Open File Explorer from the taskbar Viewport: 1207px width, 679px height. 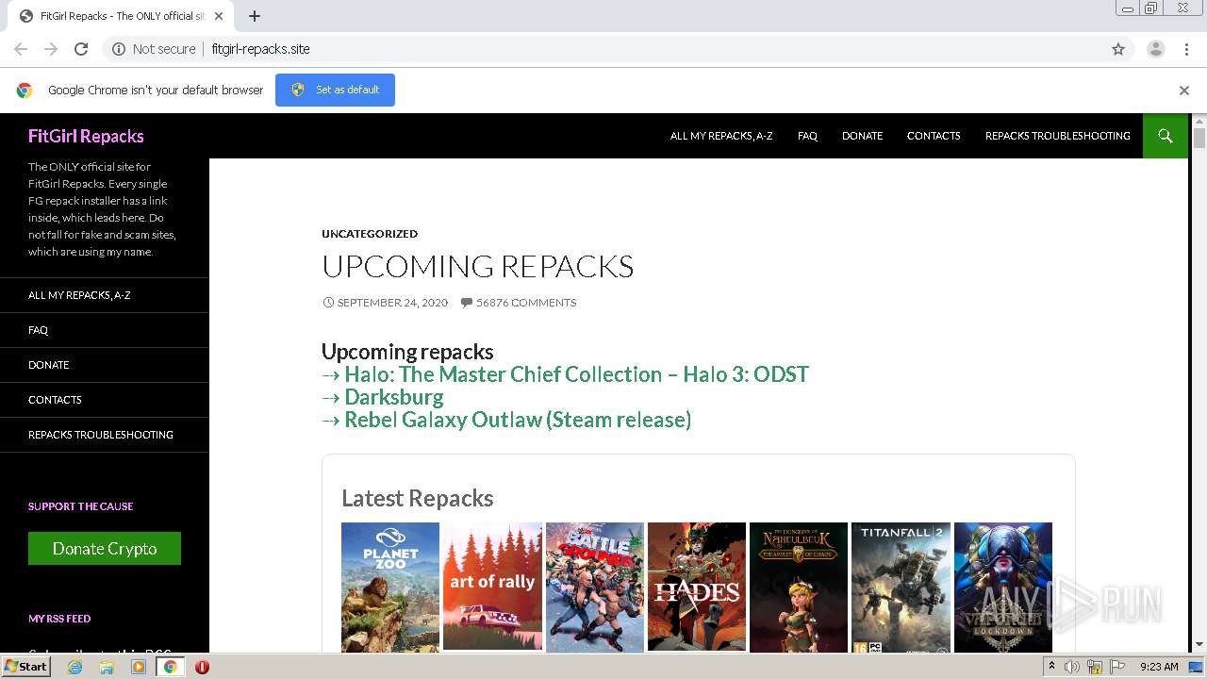coord(107,667)
